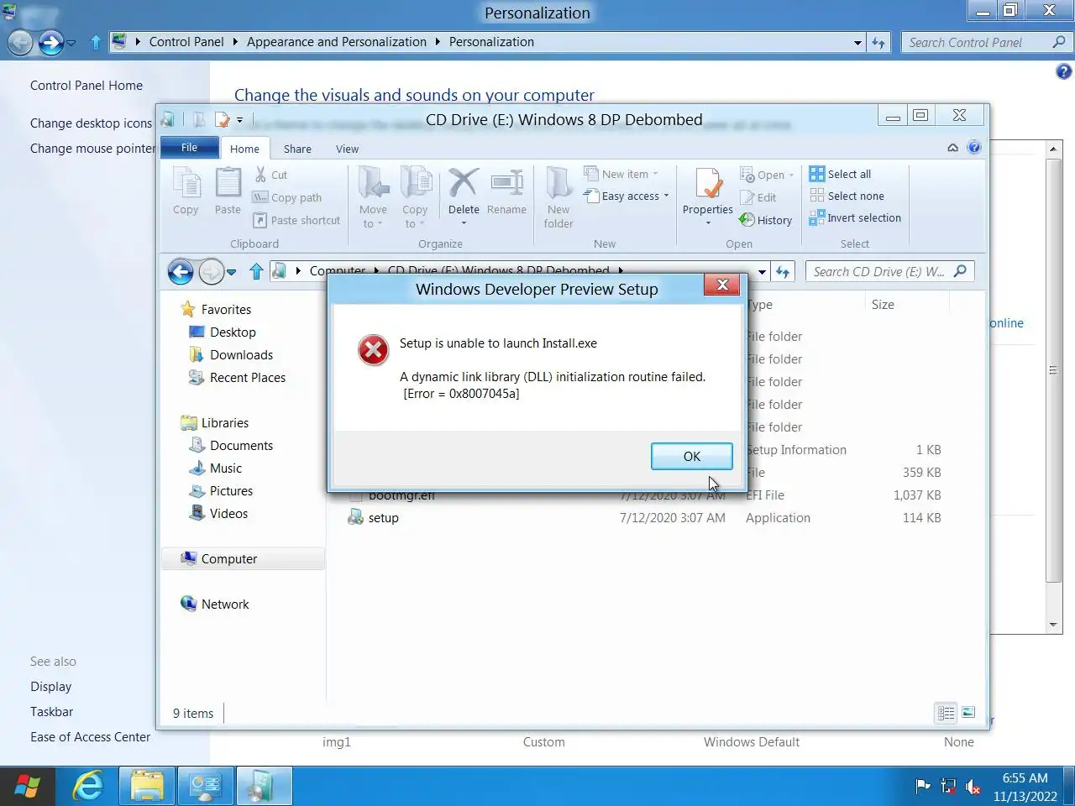Click the Personalization window back arrow

(20, 42)
